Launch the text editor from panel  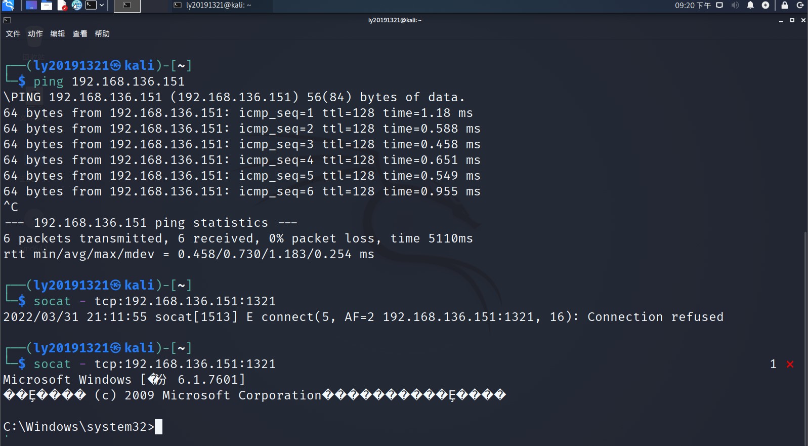point(62,6)
